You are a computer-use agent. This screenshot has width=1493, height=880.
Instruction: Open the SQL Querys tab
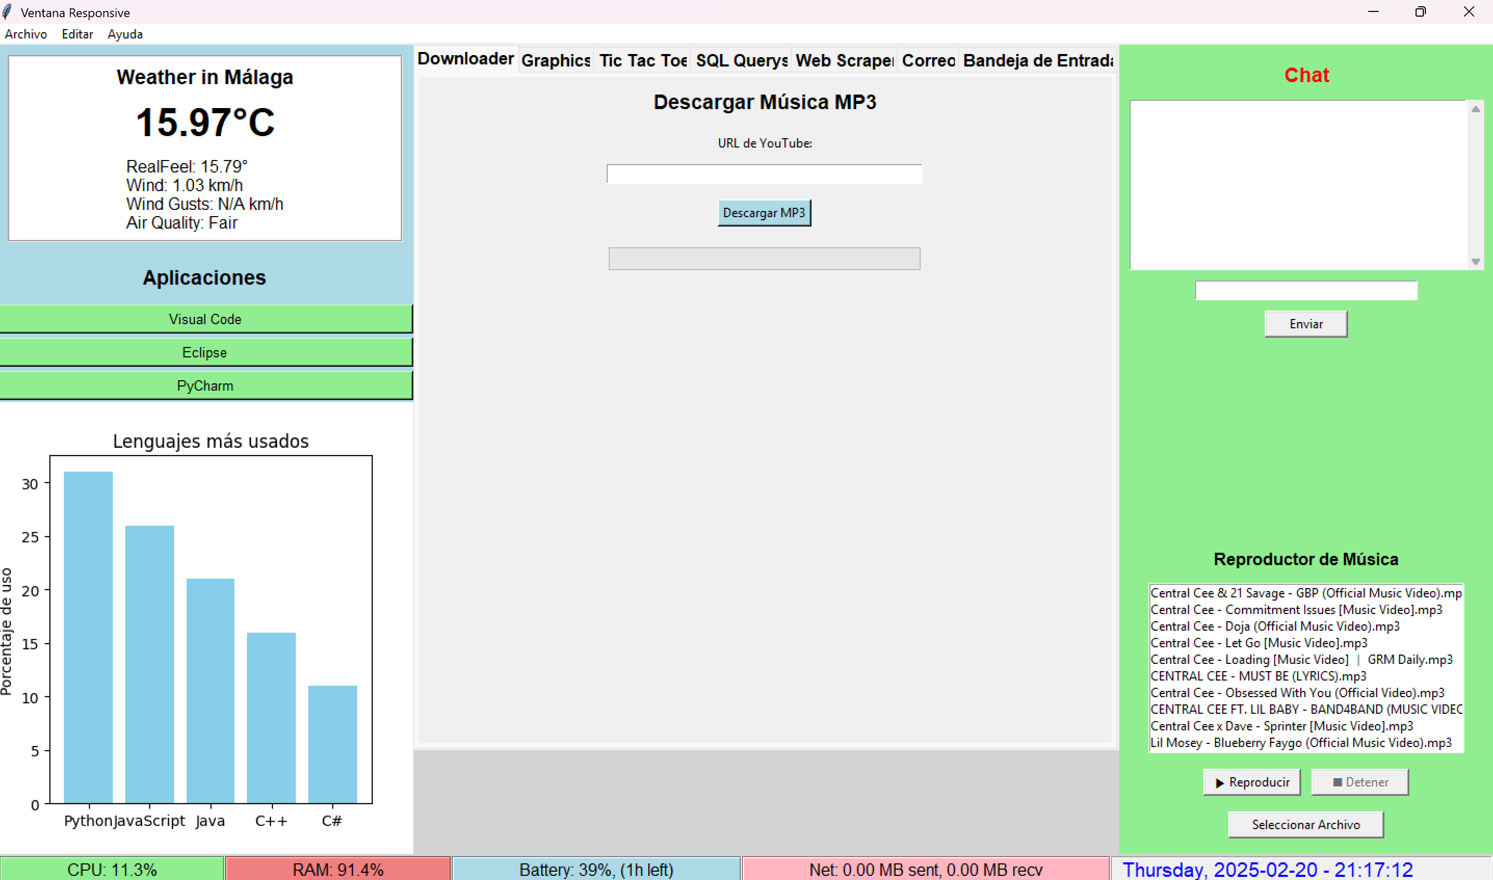point(741,60)
